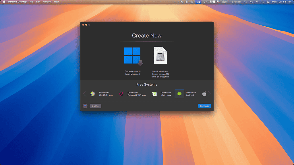Choose the Android robot icon
Image resolution: width=294 pixels, height=165 pixels.
tap(179, 94)
